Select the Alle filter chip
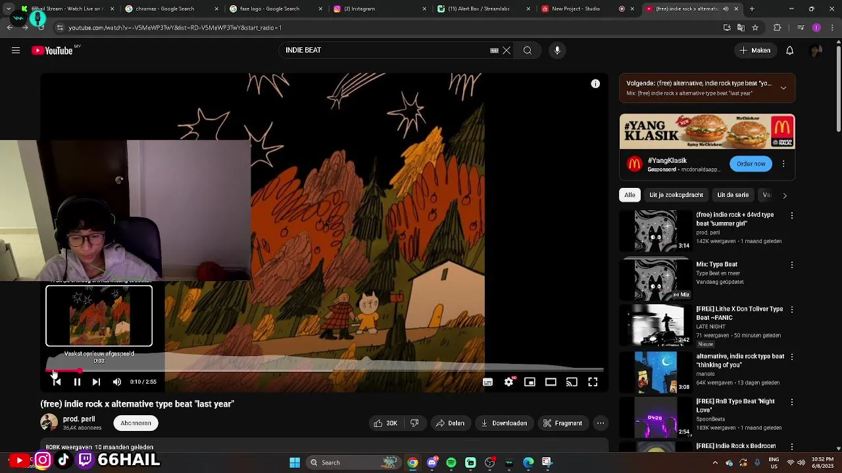This screenshot has width=842, height=473. tap(630, 195)
